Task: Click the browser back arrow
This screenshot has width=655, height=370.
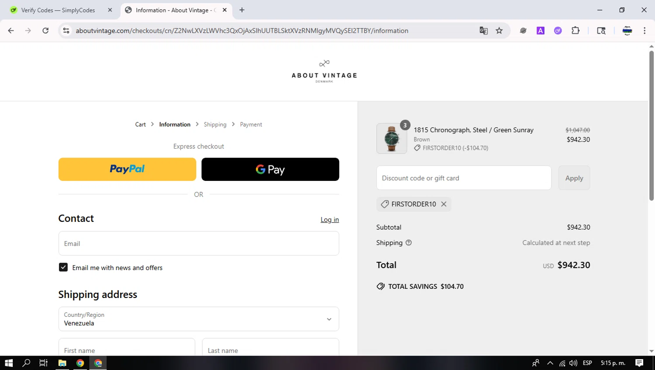Action: (11, 31)
